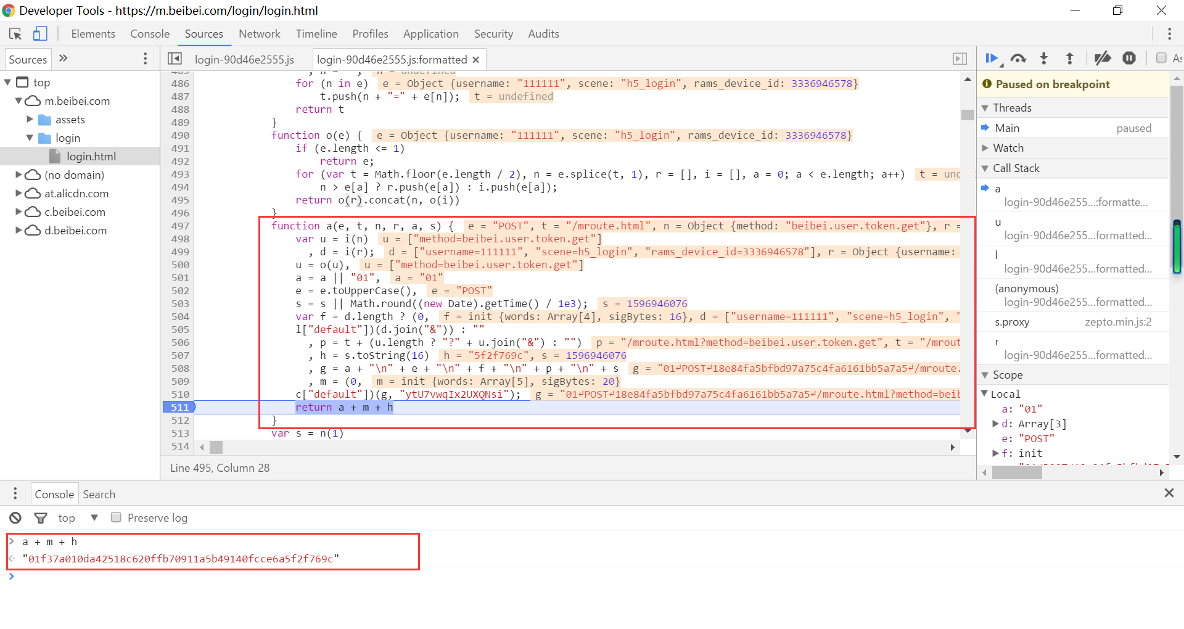Resume script execution

(992, 59)
